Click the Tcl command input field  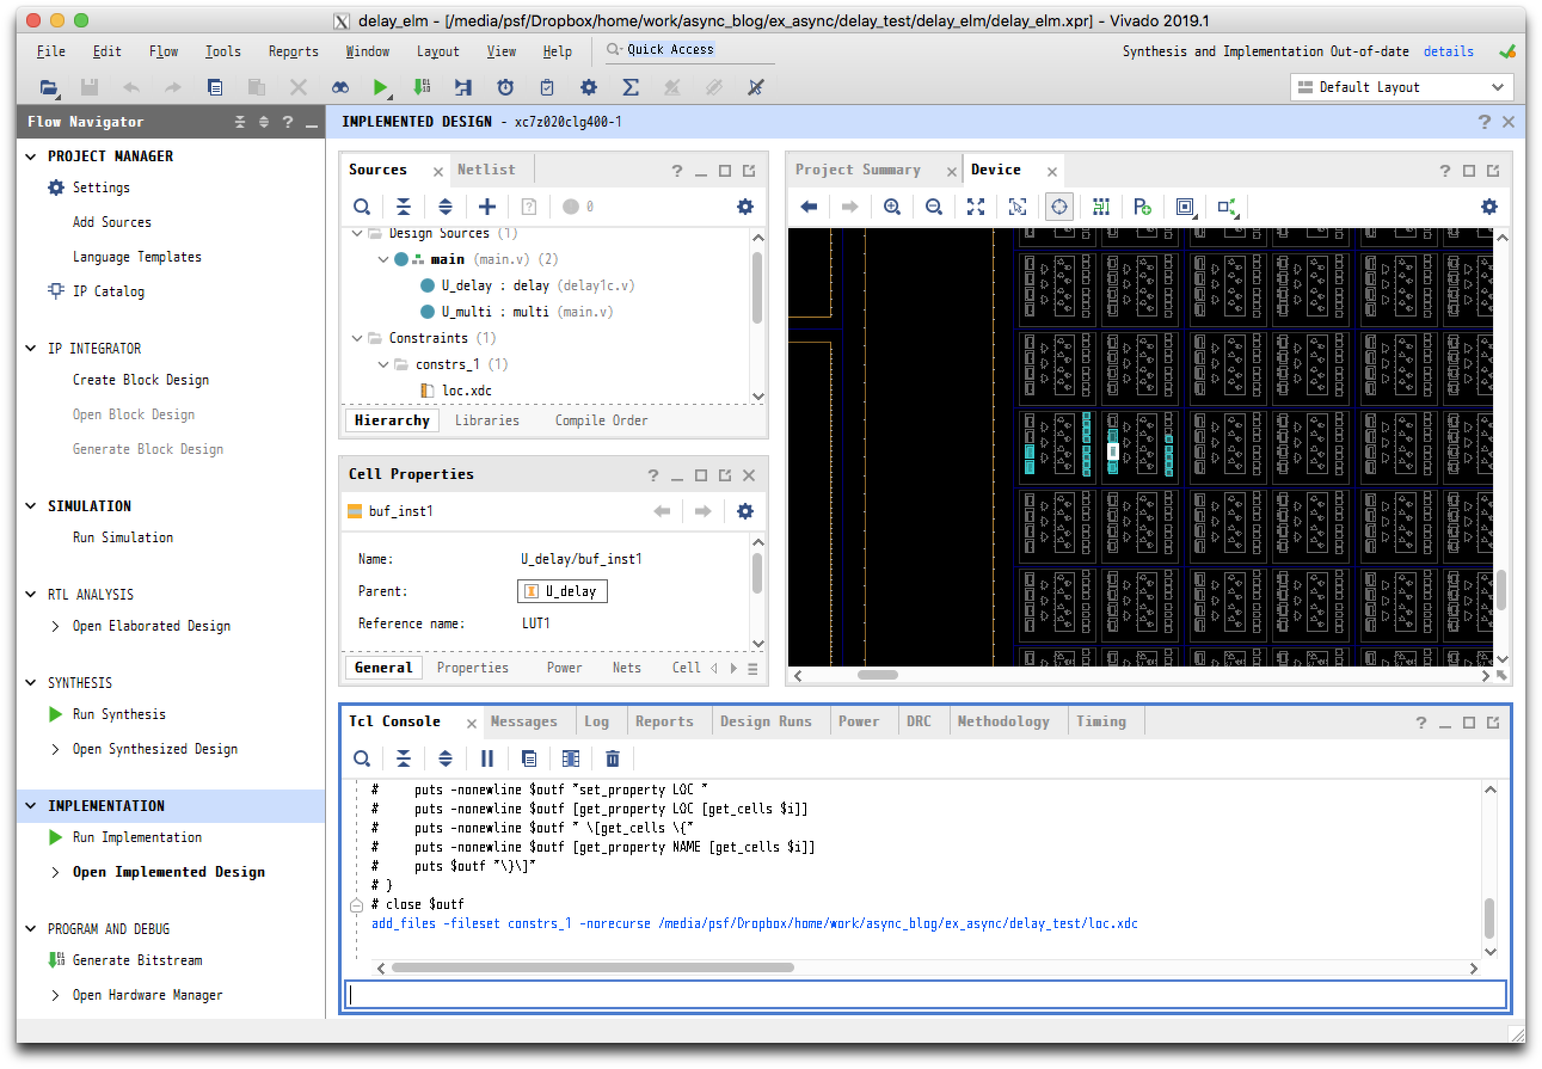[x=924, y=995]
